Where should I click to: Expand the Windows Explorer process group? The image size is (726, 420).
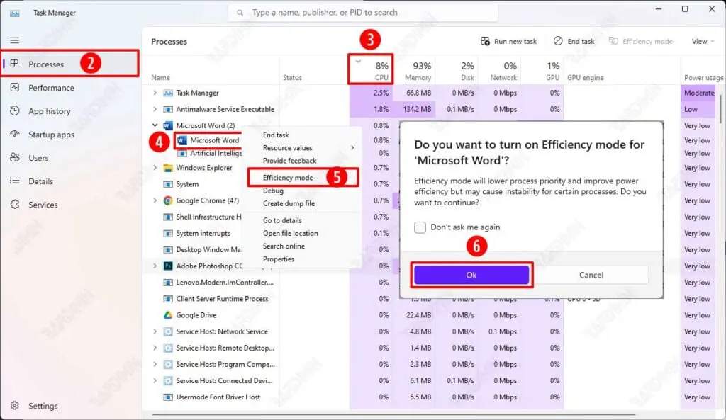[x=155, y=167]
